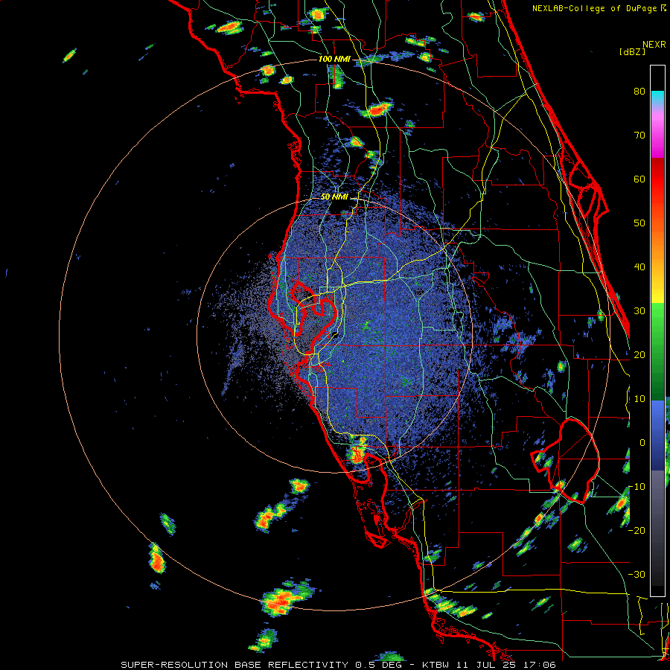Click the [dBZ] unit label

coord(632,51)
